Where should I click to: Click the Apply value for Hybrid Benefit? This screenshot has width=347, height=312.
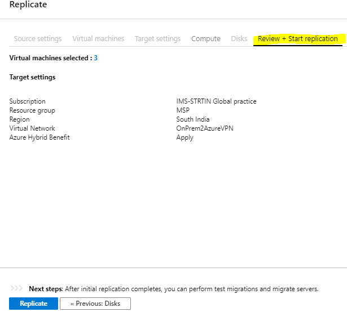click(185, 137)
